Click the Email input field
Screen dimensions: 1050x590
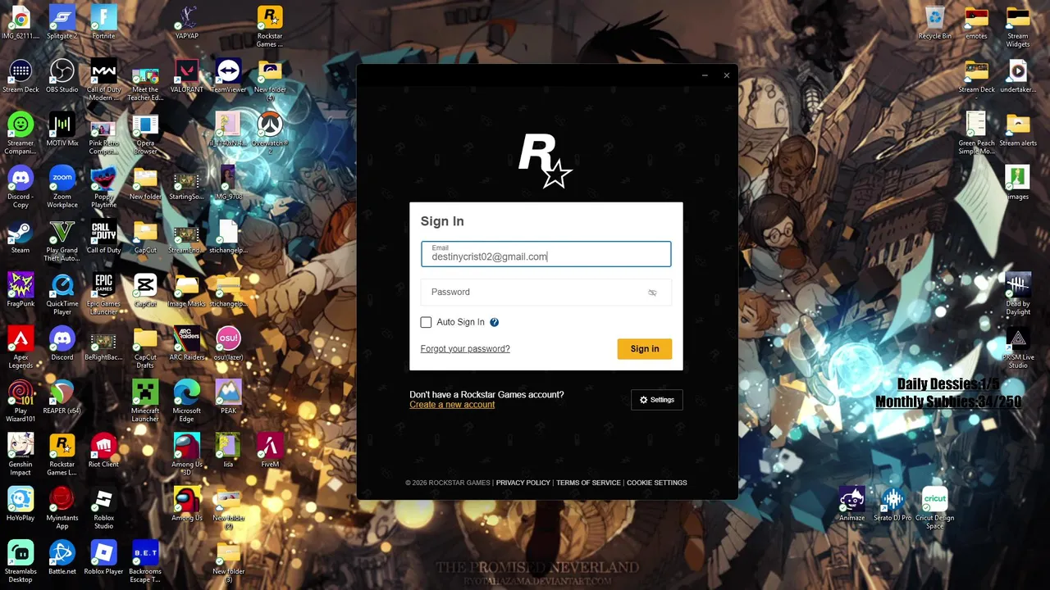pos(546,254)
